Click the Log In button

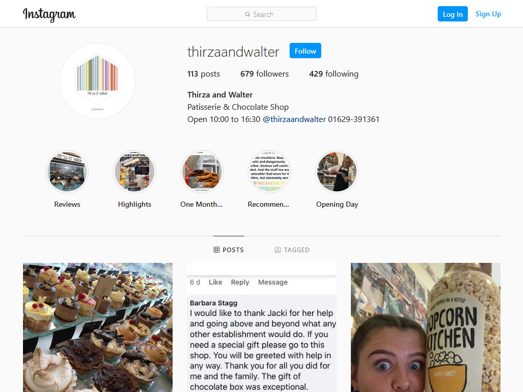click(x=453, y=14)
